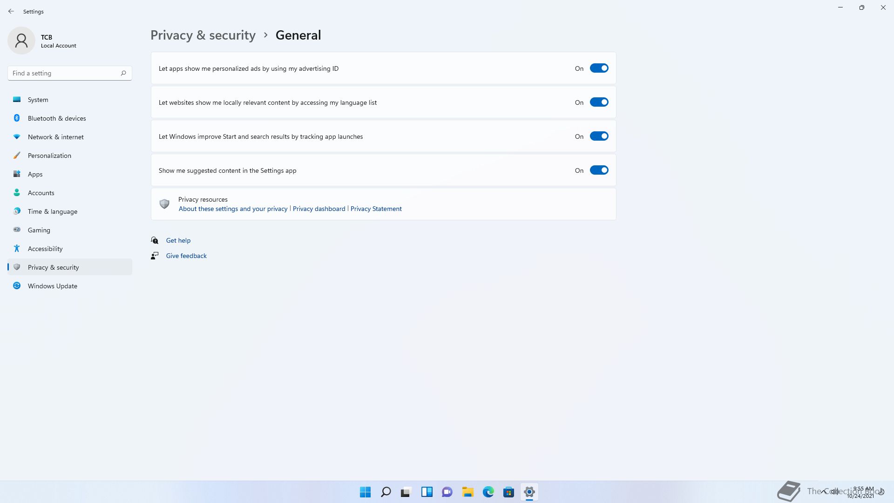Click the Gaming controller icon
894x503 pixels.
tap(17, 230)
